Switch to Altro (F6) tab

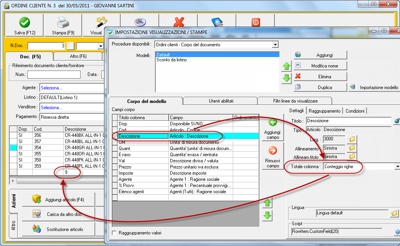pyautogui.click(x=78, y=56)
